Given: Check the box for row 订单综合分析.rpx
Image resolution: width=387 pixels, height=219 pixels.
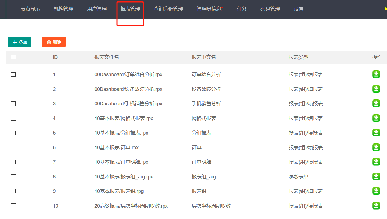Looking at the screenshot, I should pos(13,74).
